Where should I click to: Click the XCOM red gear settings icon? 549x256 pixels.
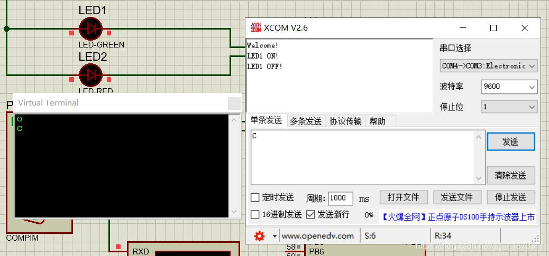click(x=259, y=236)
